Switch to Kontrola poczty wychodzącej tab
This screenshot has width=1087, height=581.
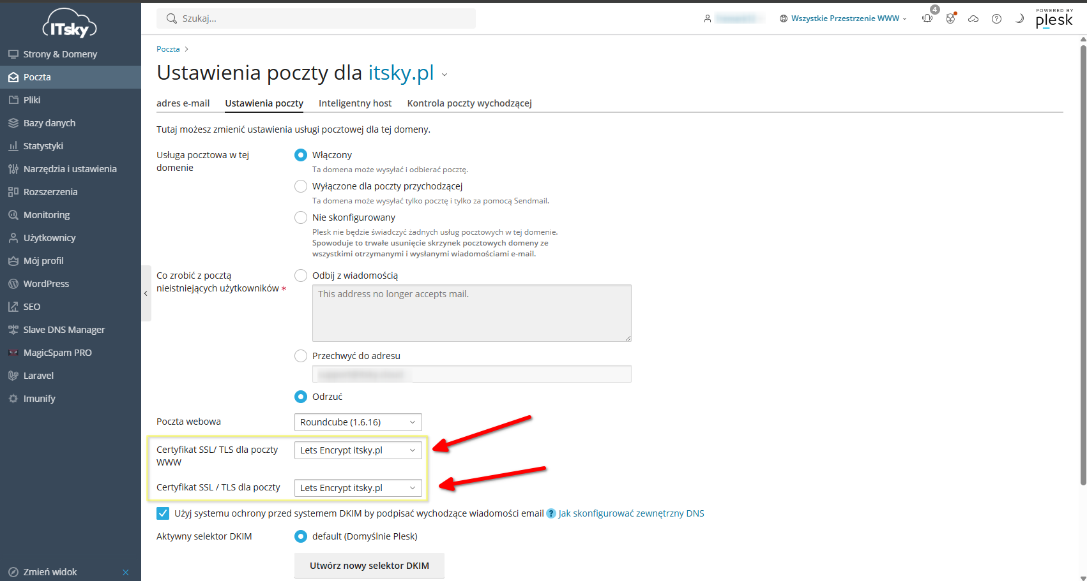(x=469, y=103)
